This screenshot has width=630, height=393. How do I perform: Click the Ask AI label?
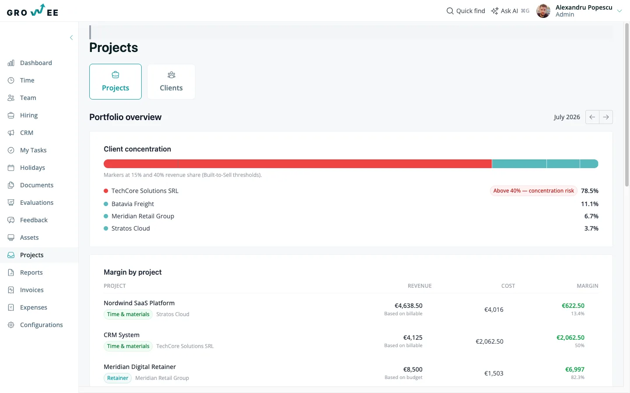point(509,11)
